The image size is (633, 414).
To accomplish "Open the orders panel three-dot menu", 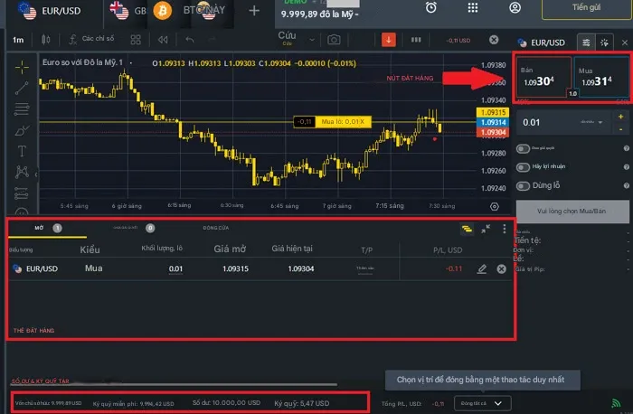I will [505, 229].
